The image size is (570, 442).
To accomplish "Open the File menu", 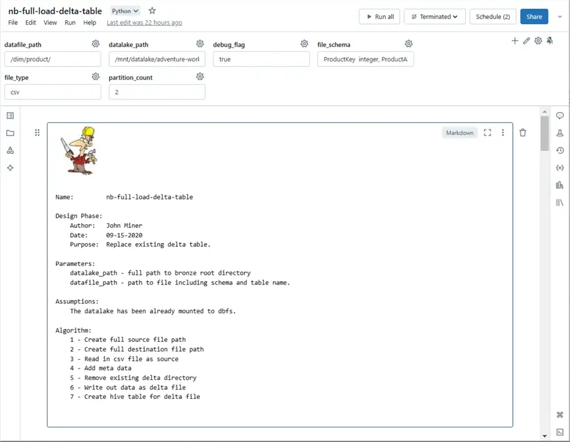I will 13,23.
